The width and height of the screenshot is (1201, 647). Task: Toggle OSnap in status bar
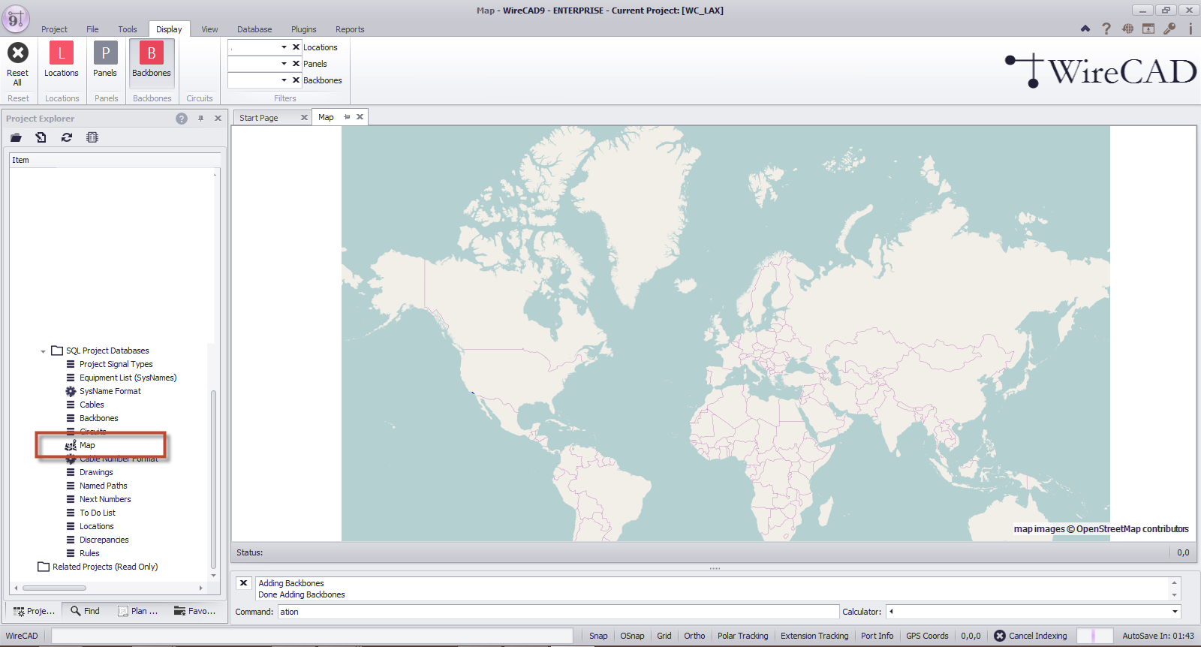coord(632,636)
